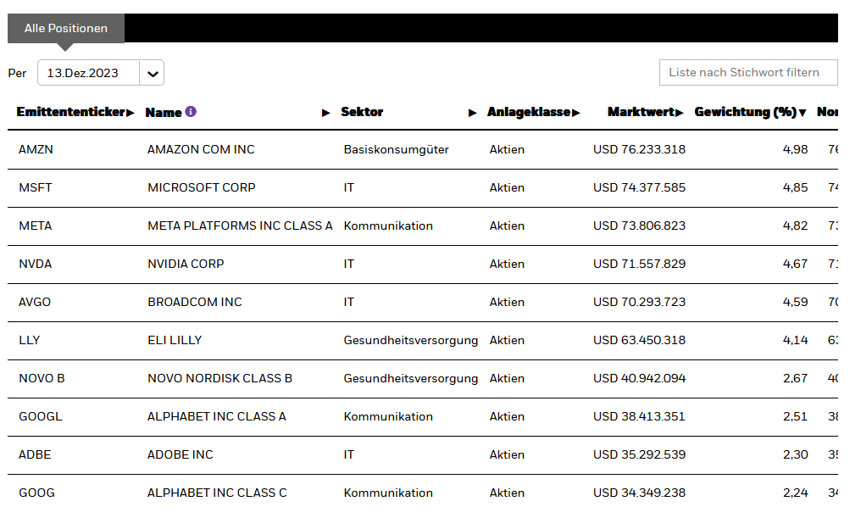Click sort arrow beside Marktwert column
Screen dimensions: 861x518
[x=680, y=113]
